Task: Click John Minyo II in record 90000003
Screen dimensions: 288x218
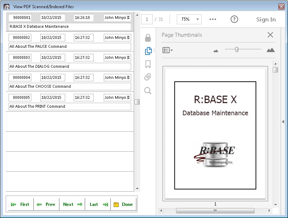Action: coord(117,57)
